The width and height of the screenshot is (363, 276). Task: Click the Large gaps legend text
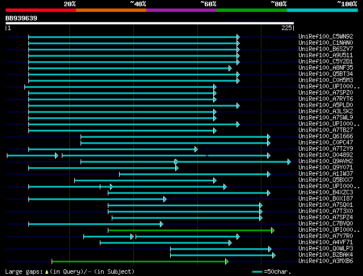click(70, 271)
